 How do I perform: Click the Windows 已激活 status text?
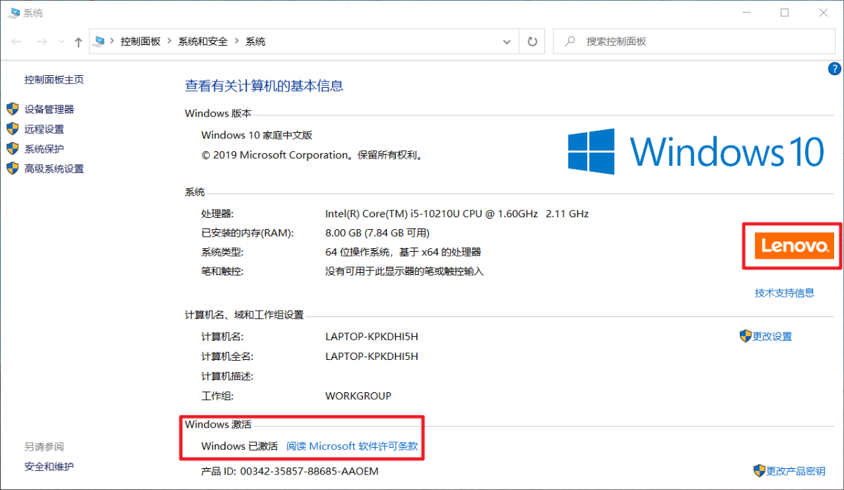pos(239,446)
